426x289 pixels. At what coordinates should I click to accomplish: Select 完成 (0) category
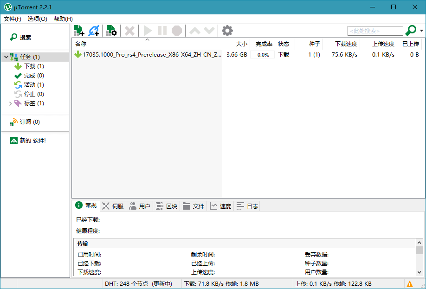[34, 76]
